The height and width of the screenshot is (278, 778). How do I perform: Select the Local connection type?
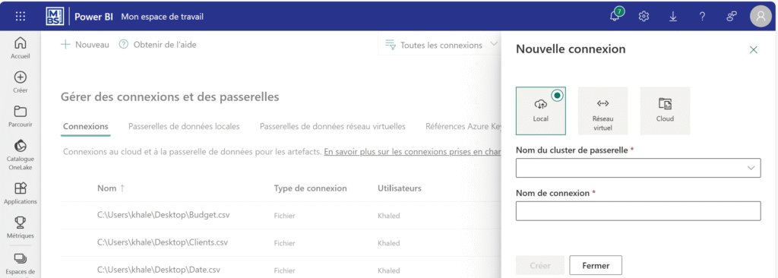coord(541,111)
